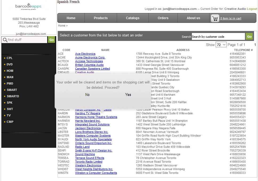Select the HOM category

coord(10,71)
